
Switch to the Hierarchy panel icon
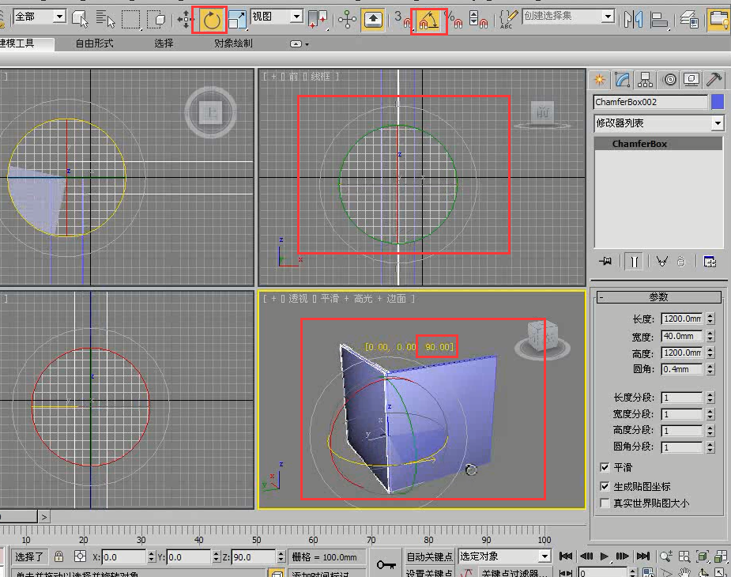[x=646, y=79]
